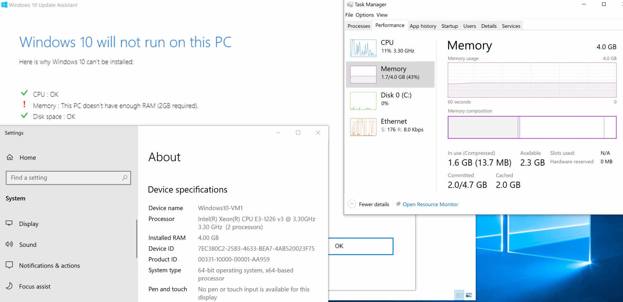Focus the Find a setting search box

pyautogui.click(x=68, y=178)
